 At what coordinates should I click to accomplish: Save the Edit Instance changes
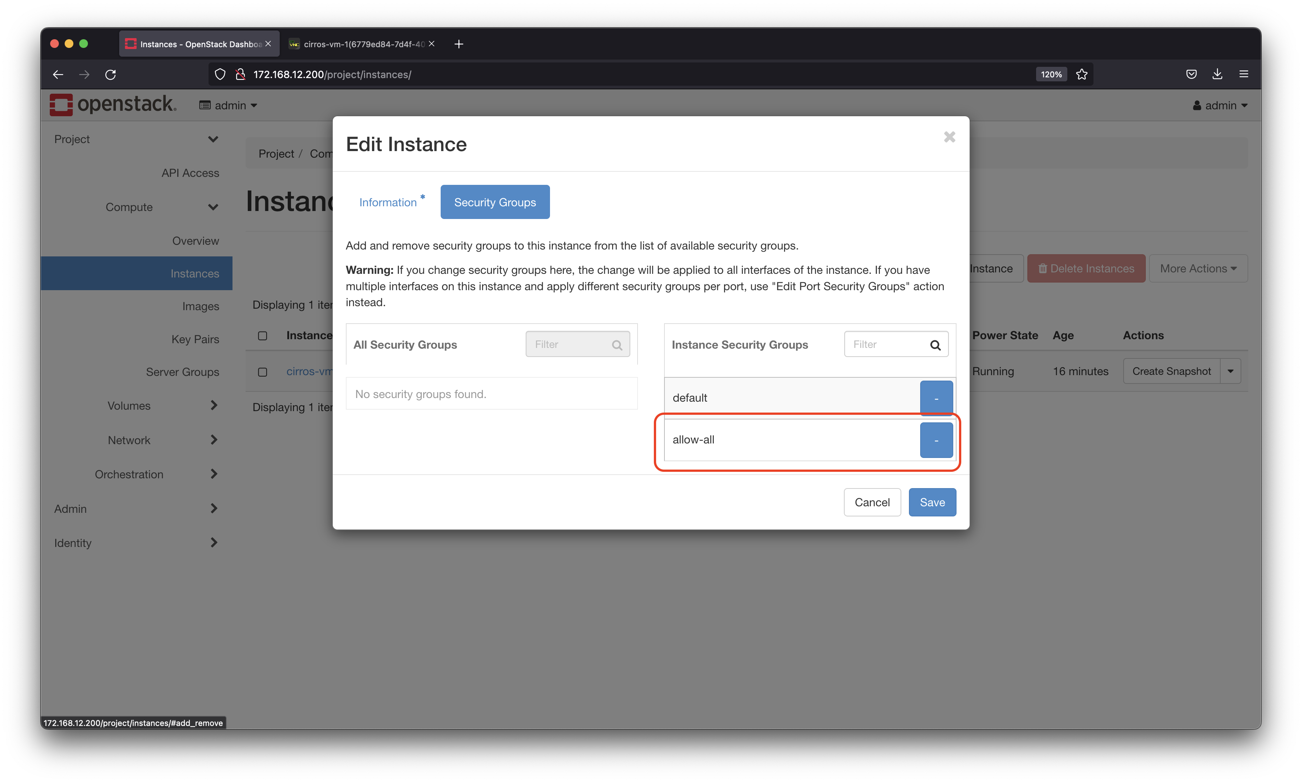click(932, 502)
